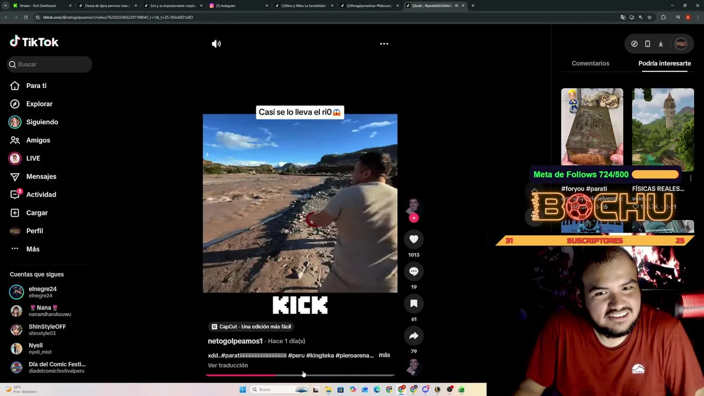This screenshot has width=704, height=396.
Task: Click the browser address bar URL
Action: [x=118, y=18]
